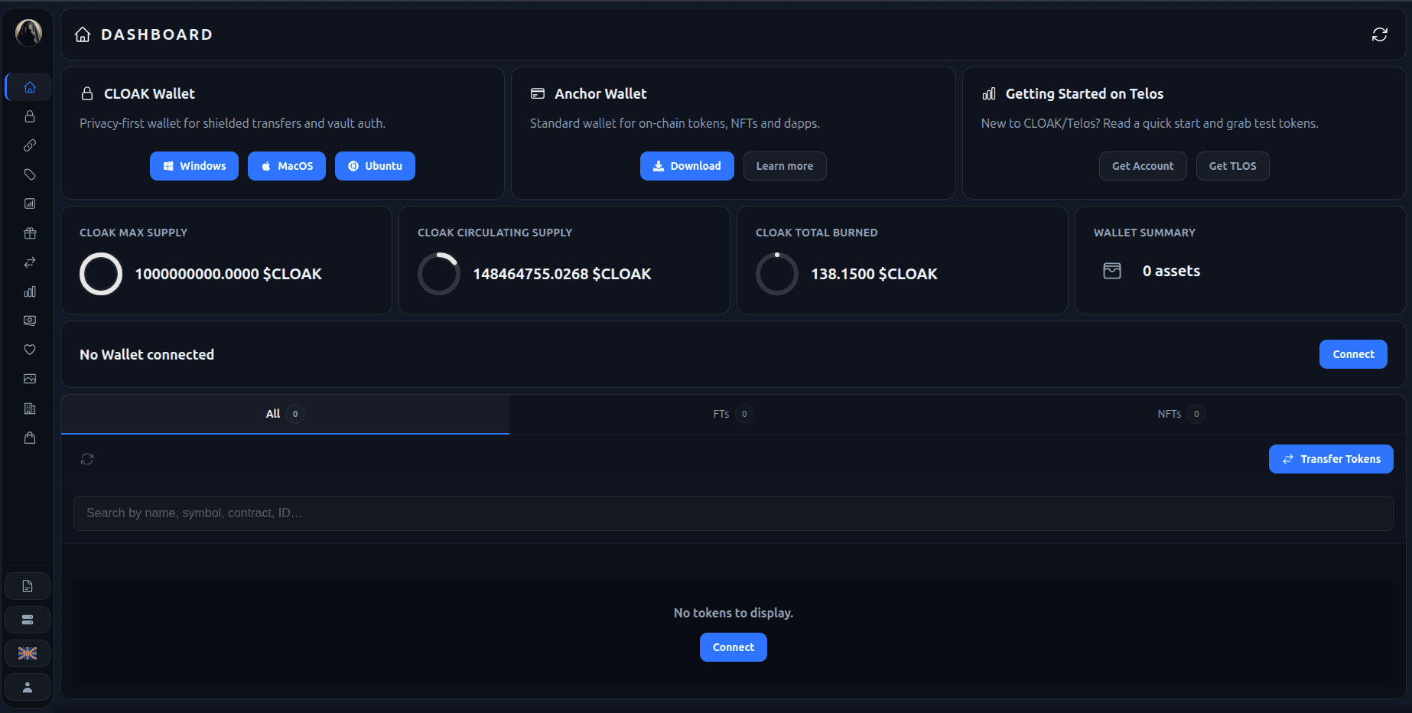Viewport: 1412px width, 713px height.
Task: Click Learn more under Anchor Wallet
Action: (785, 166)
